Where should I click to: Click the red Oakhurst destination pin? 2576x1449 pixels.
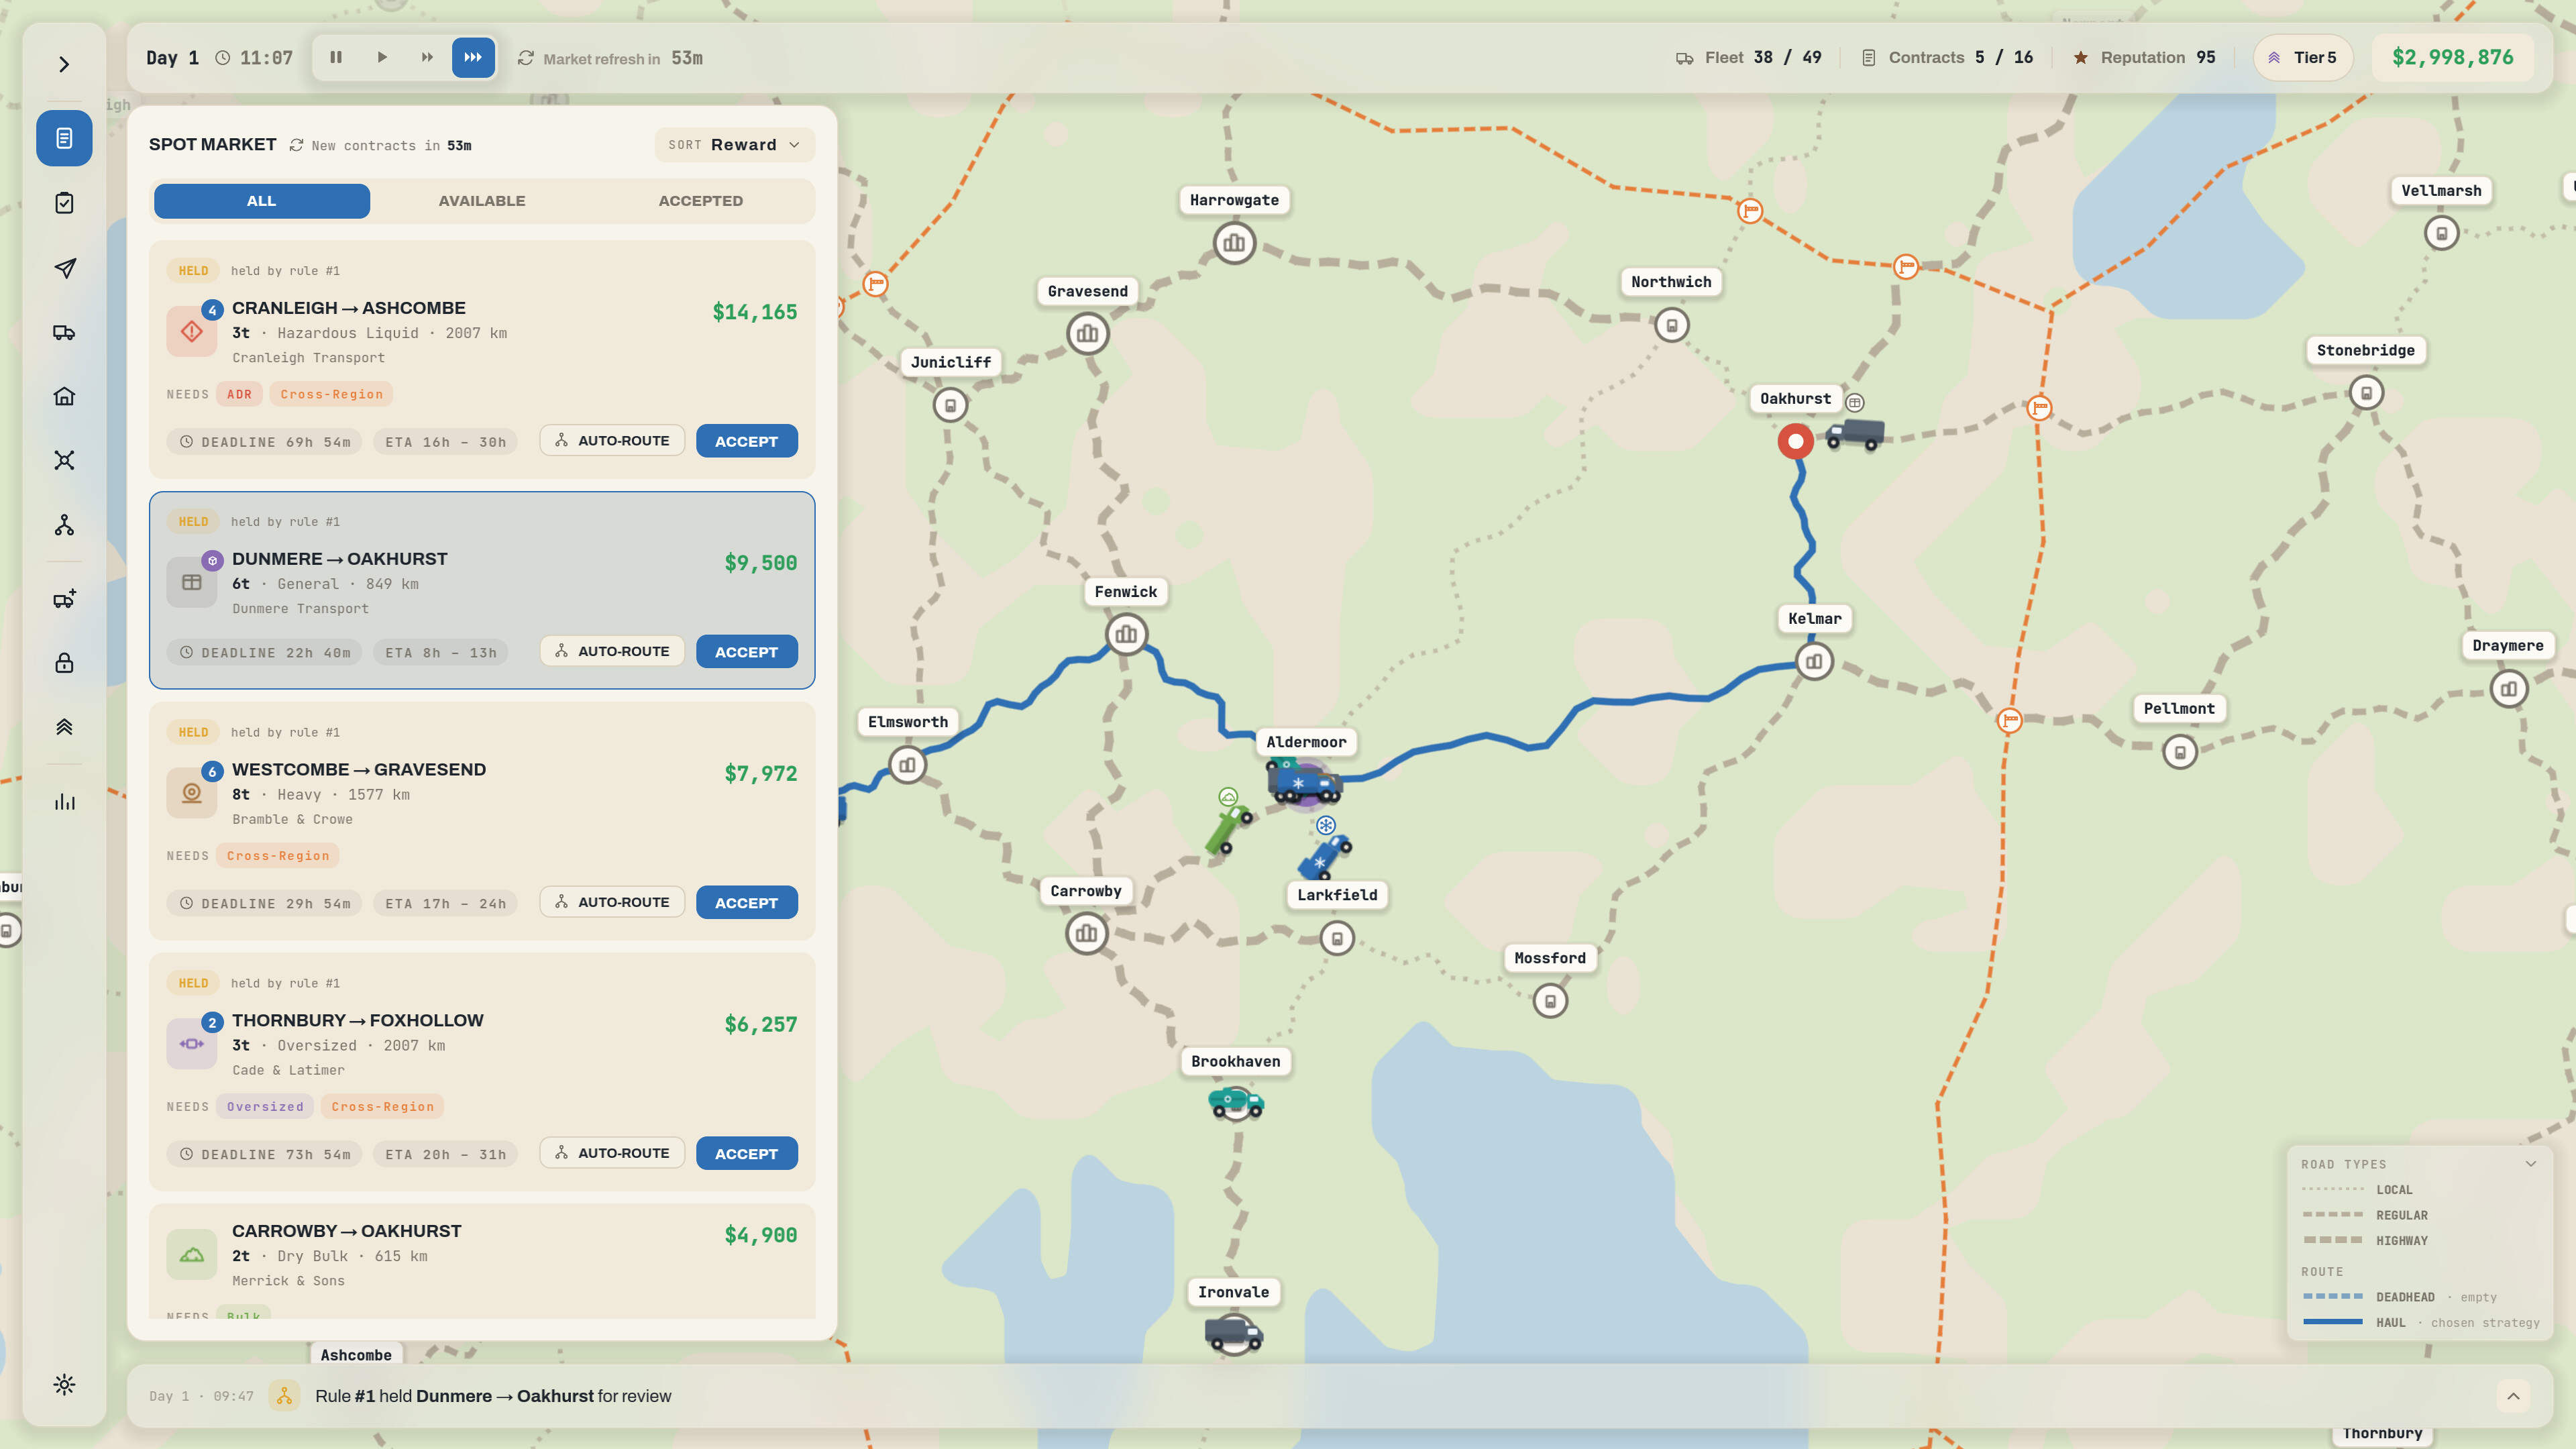click(x=1796, y=441)
